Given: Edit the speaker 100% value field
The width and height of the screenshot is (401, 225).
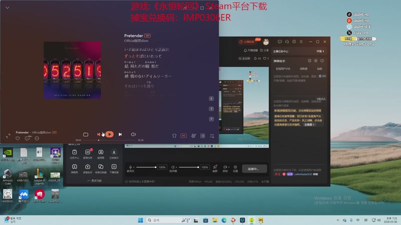Looking at the screenshot, I should (205, 167).
